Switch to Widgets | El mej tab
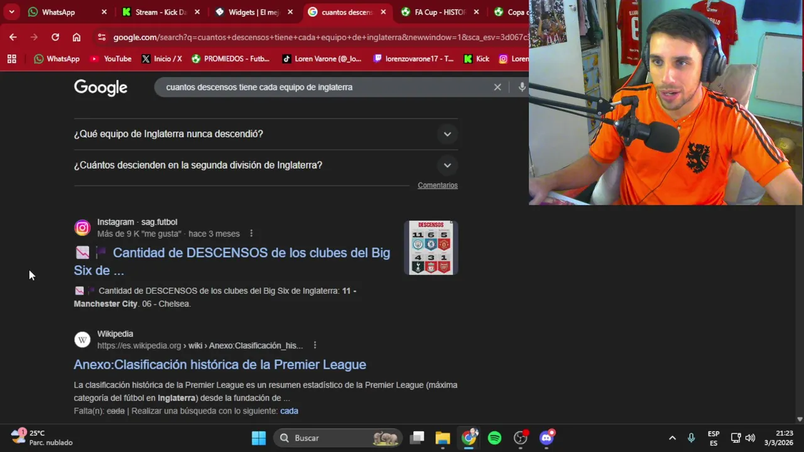 (x=248, y=12)
